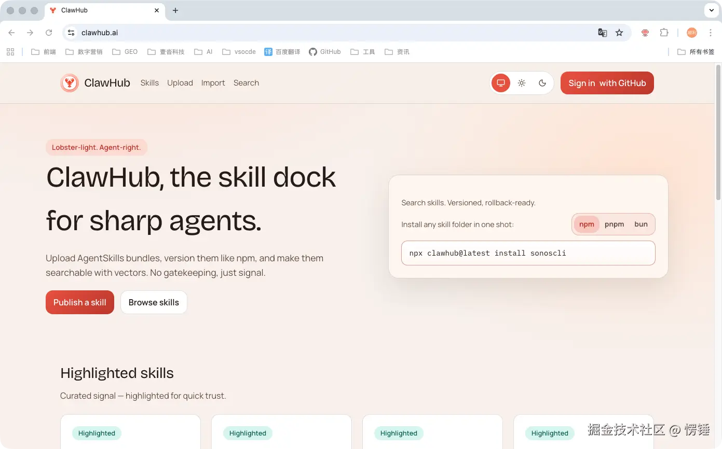Click the Browse skills button
722x449 pixels.
(x=154, y=302)
